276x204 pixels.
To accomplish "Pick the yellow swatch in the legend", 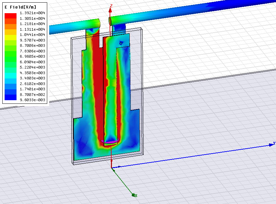I will [11, 38].
